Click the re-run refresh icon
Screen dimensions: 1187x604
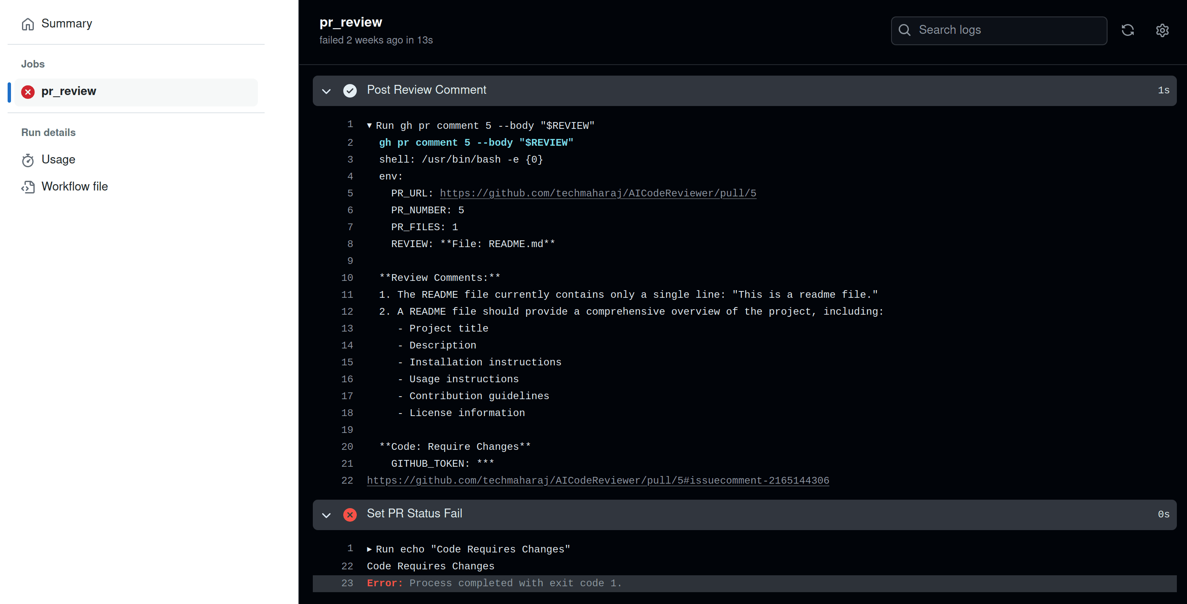(1127, 30)
